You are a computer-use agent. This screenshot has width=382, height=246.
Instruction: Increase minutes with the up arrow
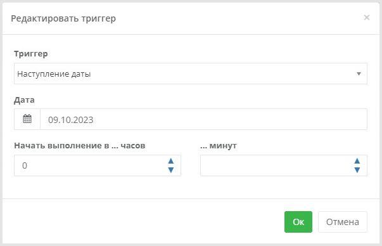click(357, 161)
